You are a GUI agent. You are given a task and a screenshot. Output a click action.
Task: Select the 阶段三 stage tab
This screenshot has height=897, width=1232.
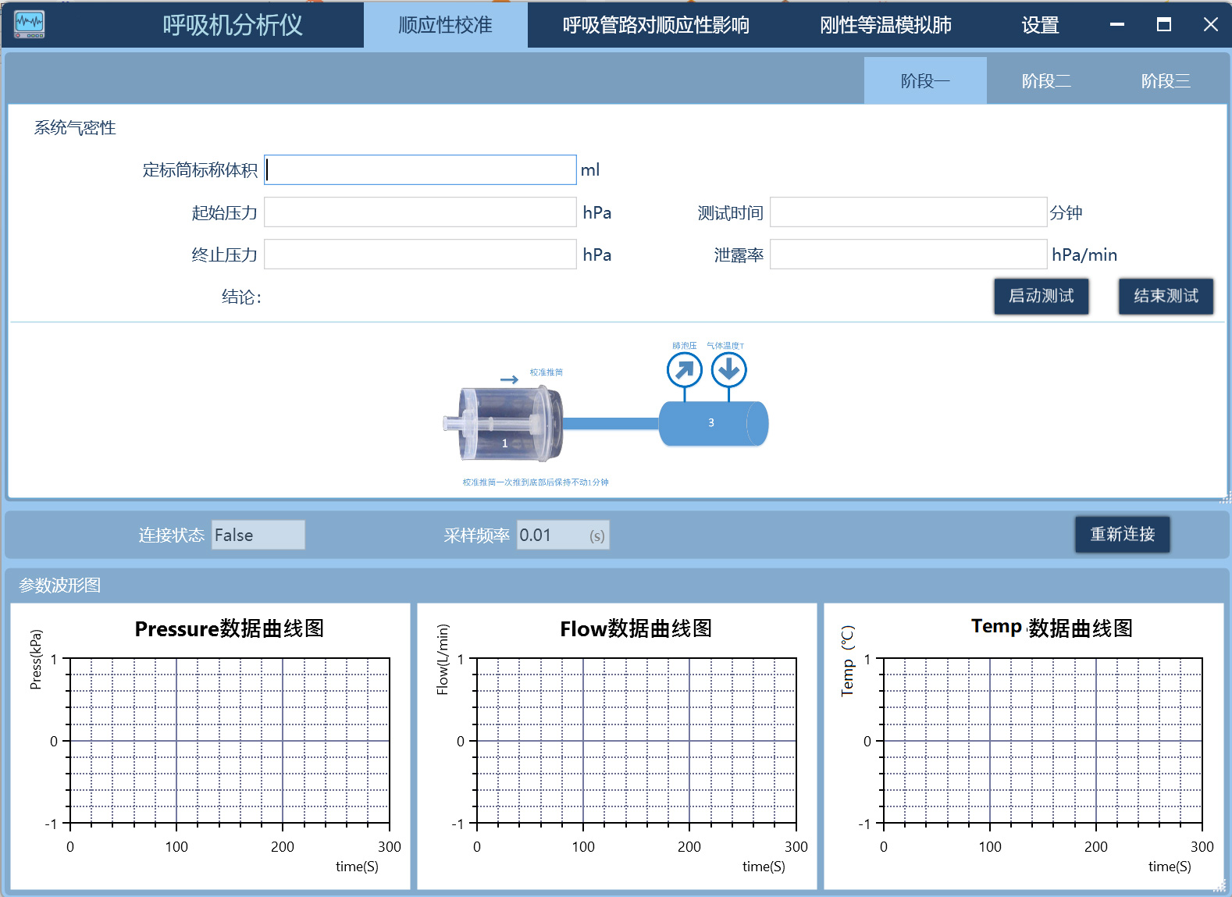tap(1165, 81)
